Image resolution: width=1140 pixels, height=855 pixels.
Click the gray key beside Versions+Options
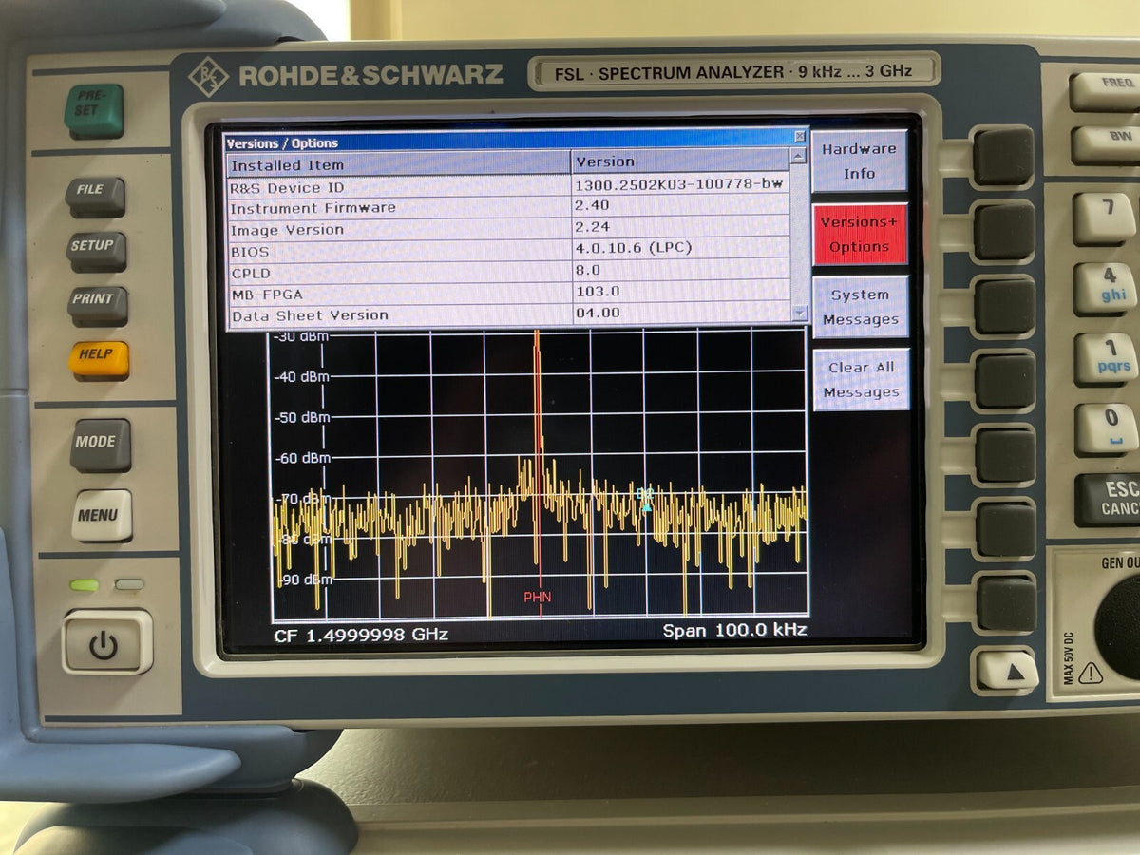pyautogui.click(x=1004, y=231)
